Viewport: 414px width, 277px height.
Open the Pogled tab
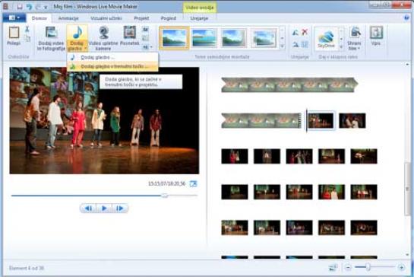tap(169, 18)
